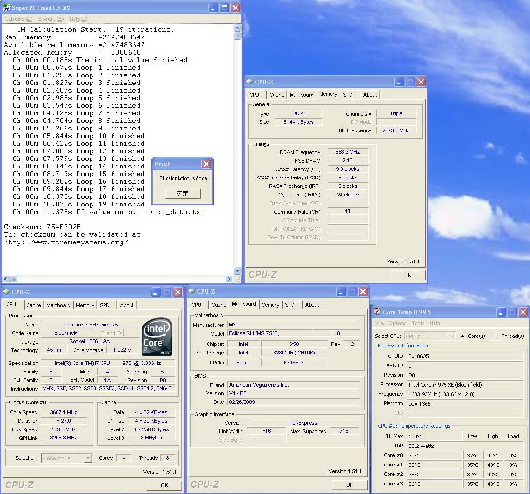Click Super PI scroll up arrow
The height and width of the screenshot is (494, 530).
tap(237, 28)
